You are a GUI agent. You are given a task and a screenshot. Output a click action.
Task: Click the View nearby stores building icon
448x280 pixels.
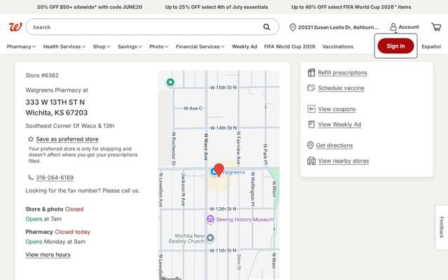coord(311,160)
